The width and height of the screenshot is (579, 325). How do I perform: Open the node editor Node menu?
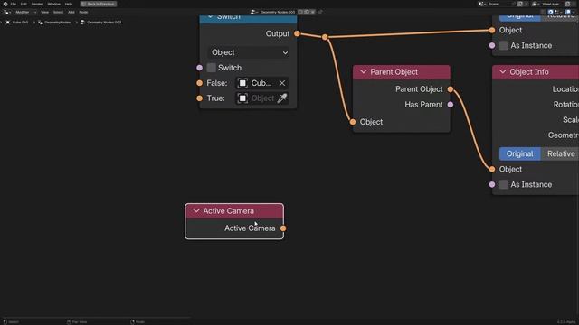click(x=83, y=12)
